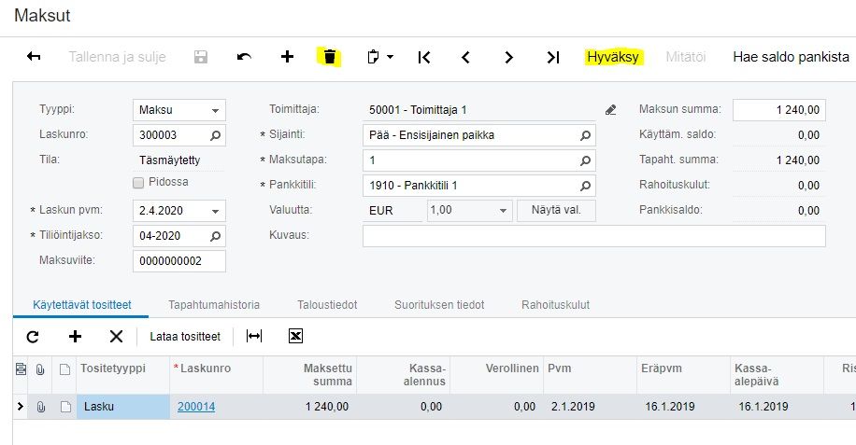Viewport: 856px width, 445px height.
Task: Click Tallenna ja sulje
Action: [x=118, y=57]
